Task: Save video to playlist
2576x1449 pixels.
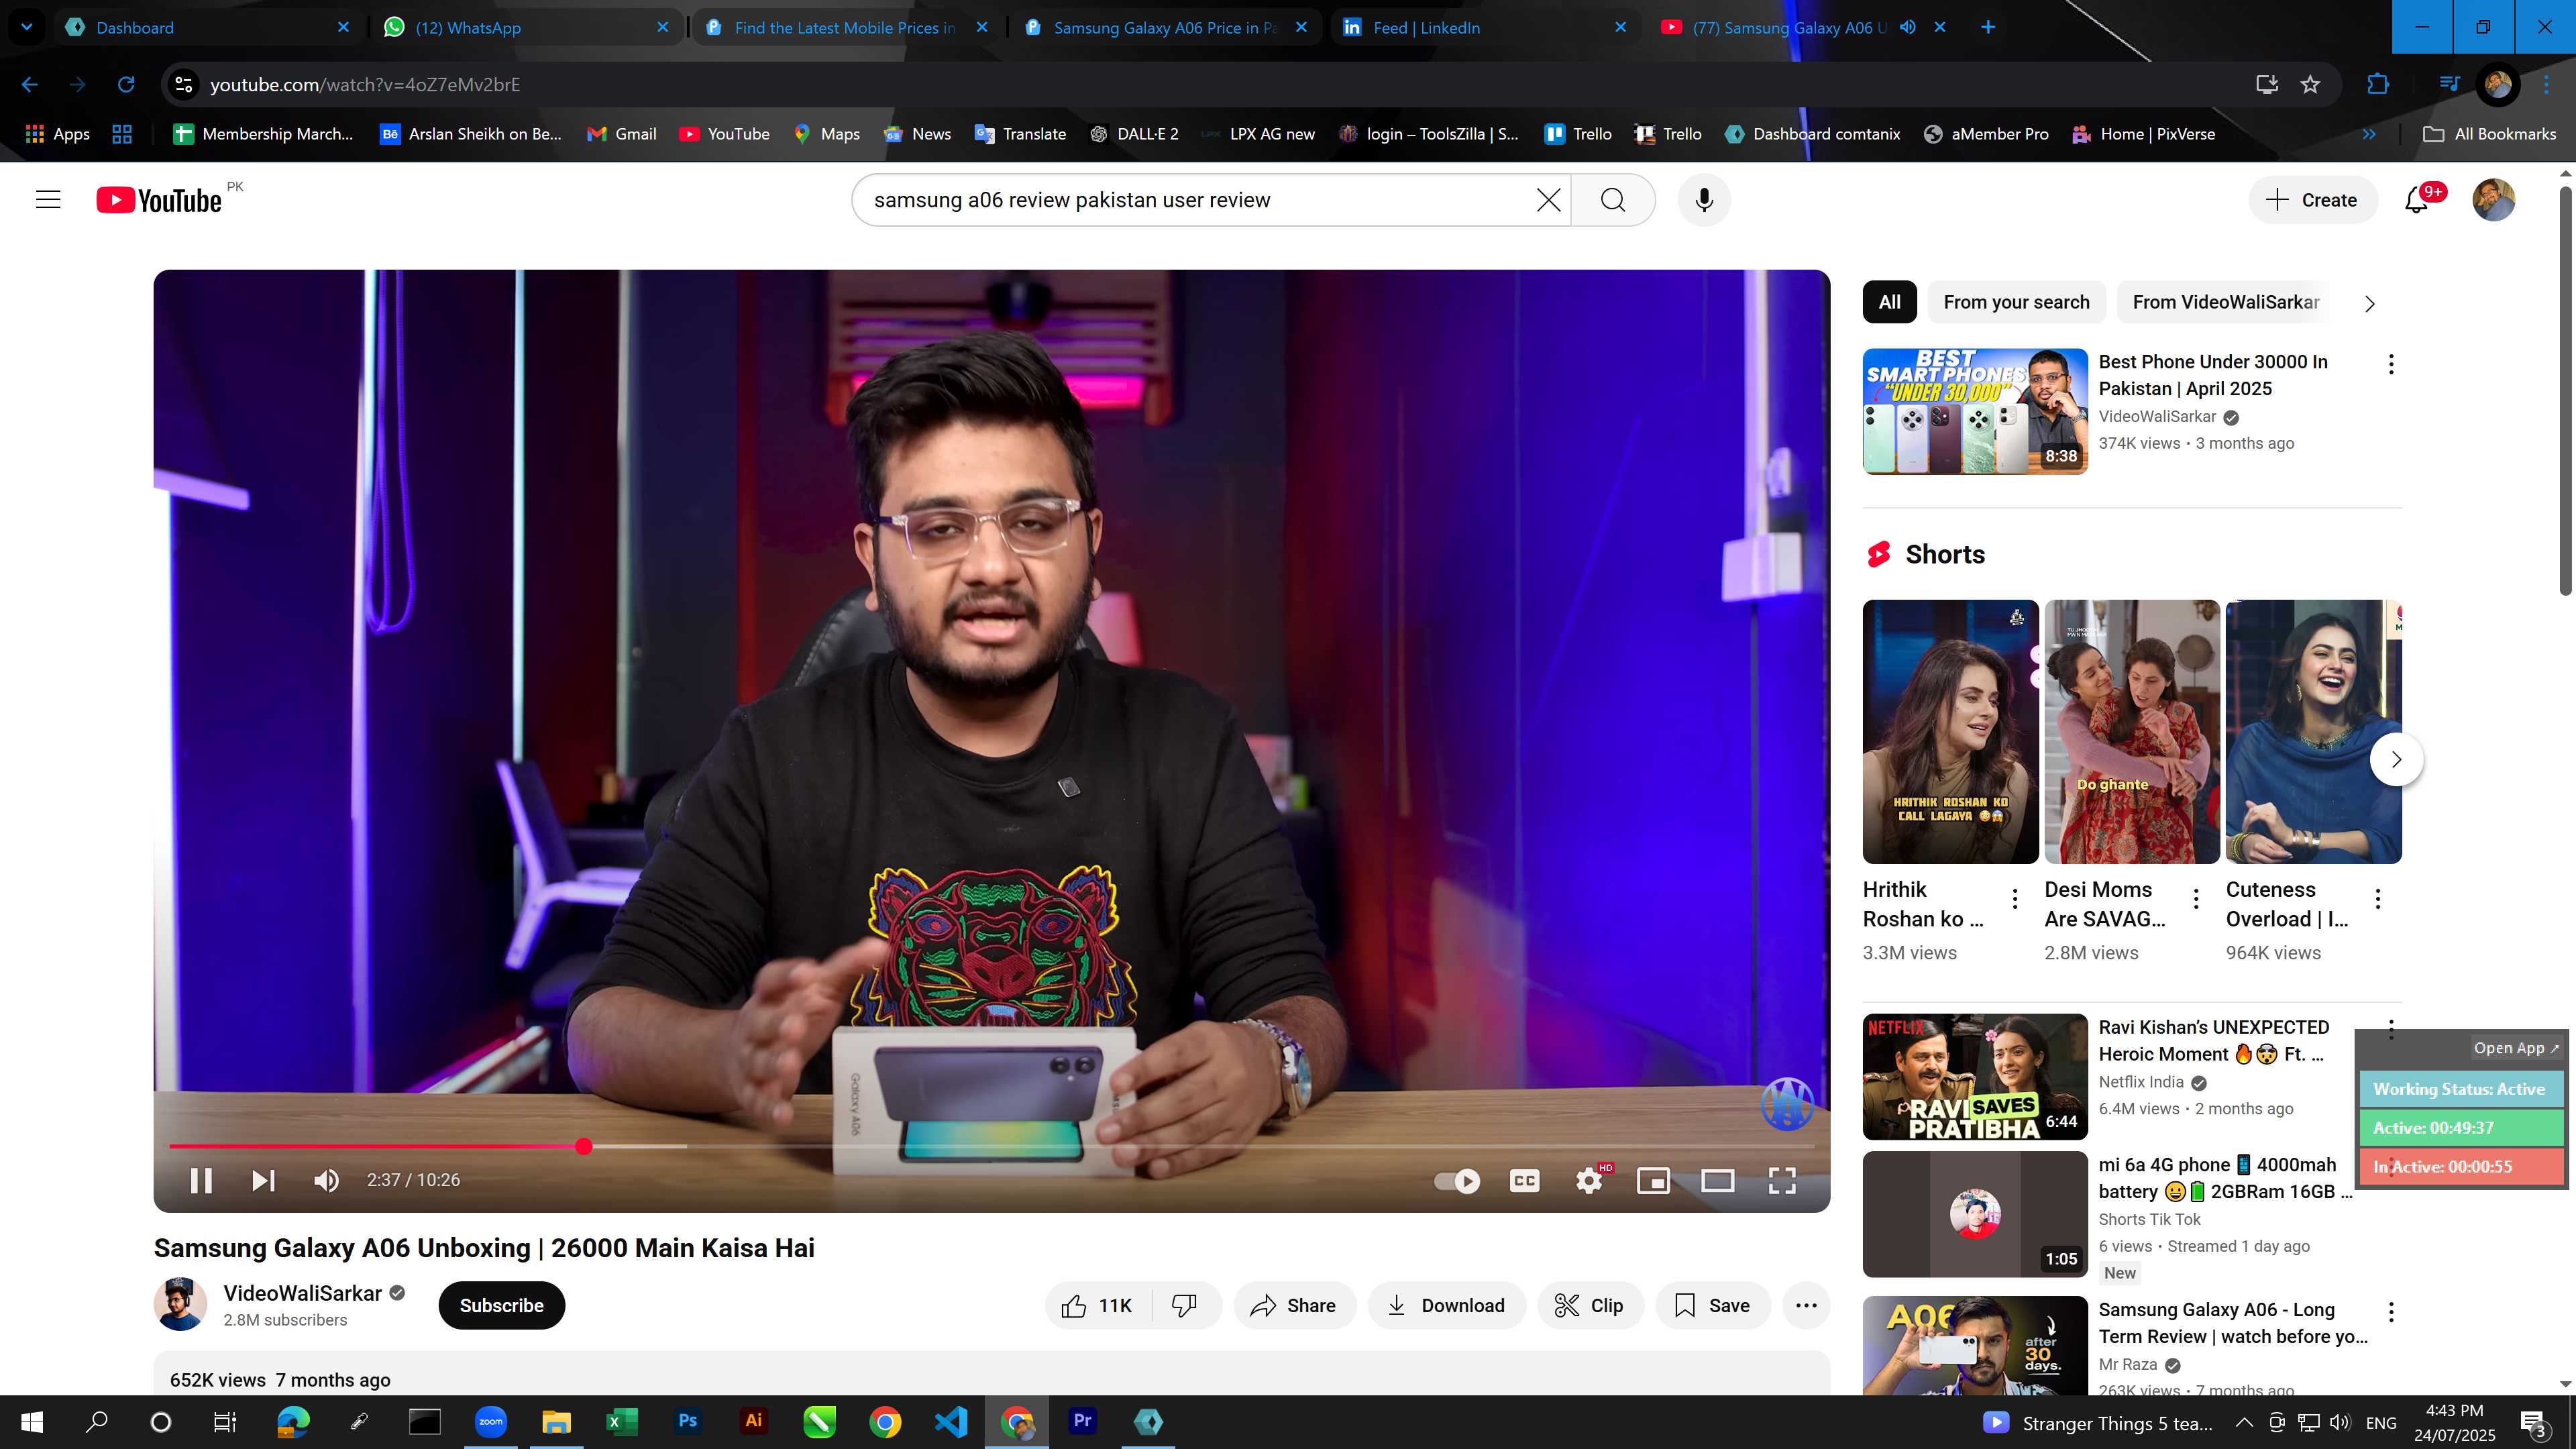Action: (1712, 1306)
